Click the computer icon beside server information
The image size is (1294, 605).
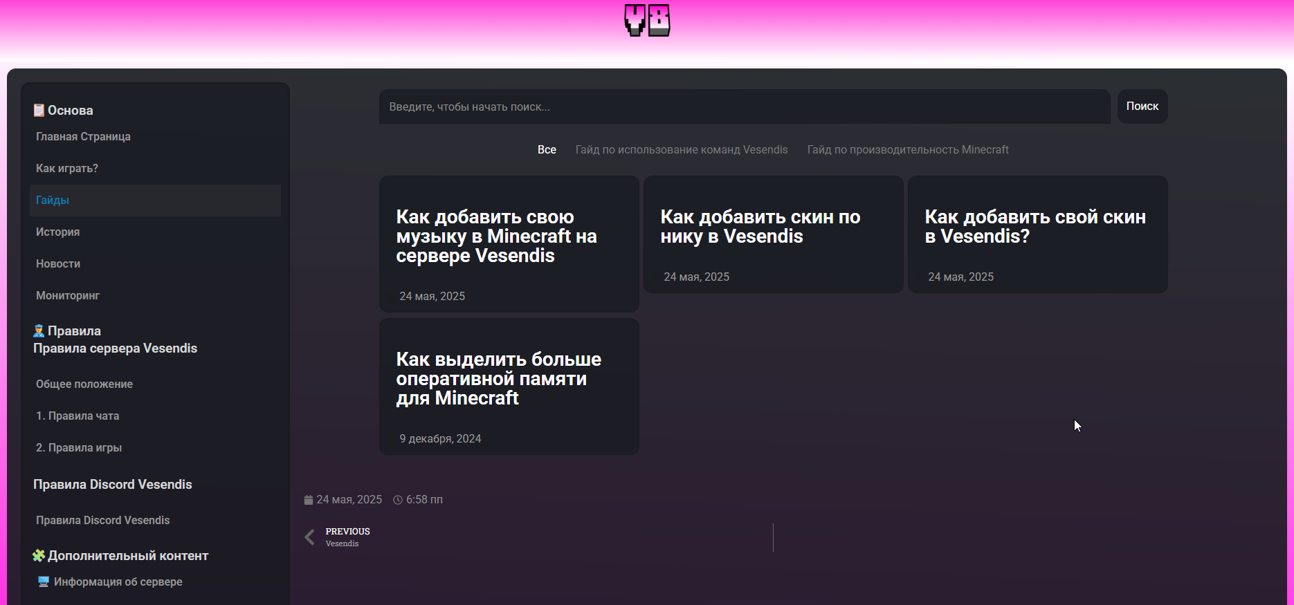[43, 581]
